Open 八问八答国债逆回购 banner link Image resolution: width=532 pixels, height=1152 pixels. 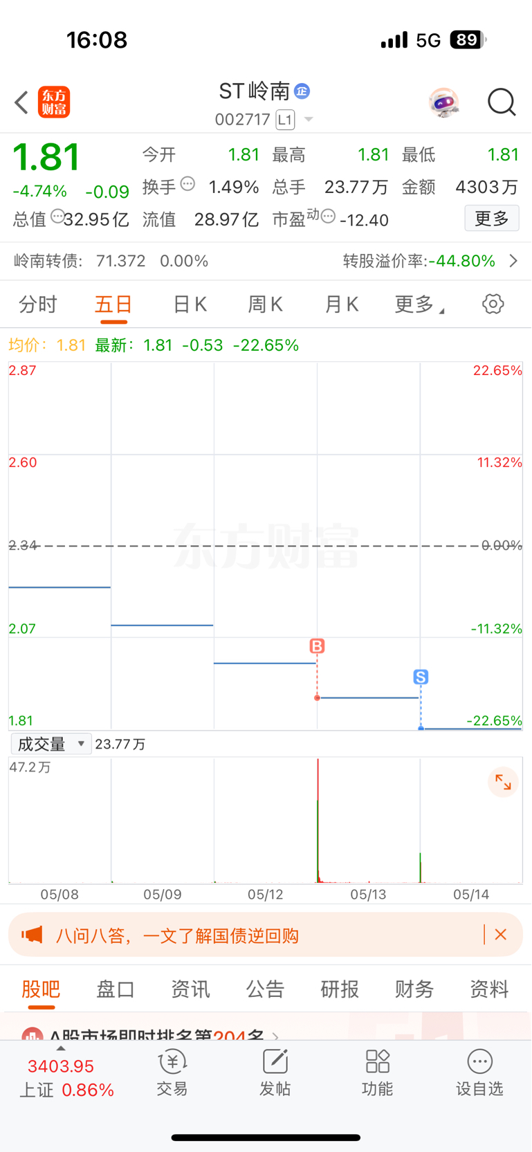pos(177,936)
